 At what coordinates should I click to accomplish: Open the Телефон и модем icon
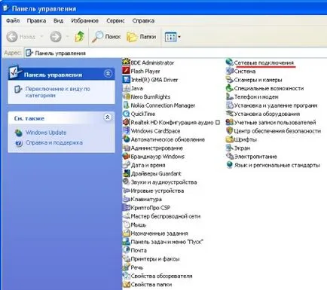pos(229,96)
